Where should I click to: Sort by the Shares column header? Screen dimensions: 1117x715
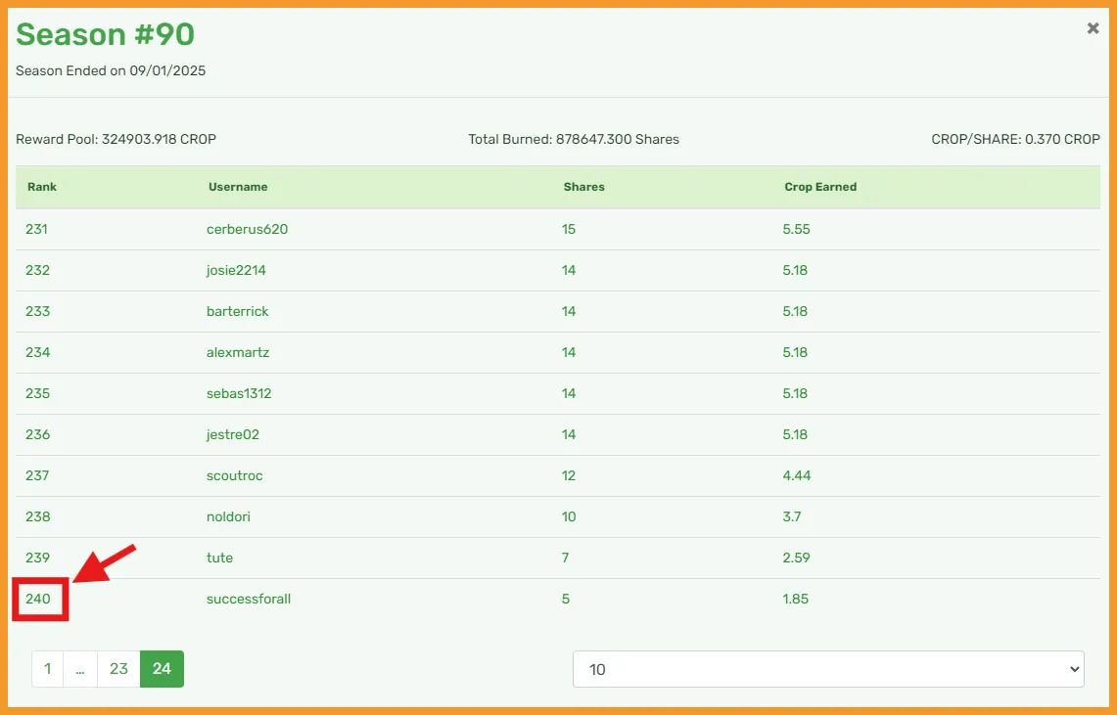tap(584, 187)
